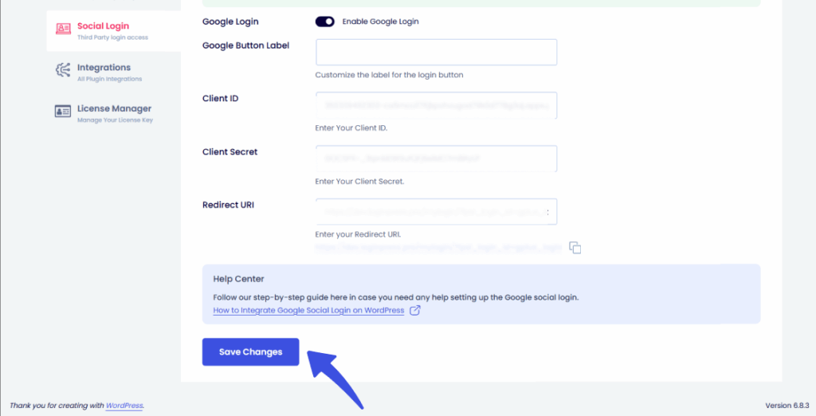Select the Client Secret input box
The image size is (816, 416).
coord(436,159)
